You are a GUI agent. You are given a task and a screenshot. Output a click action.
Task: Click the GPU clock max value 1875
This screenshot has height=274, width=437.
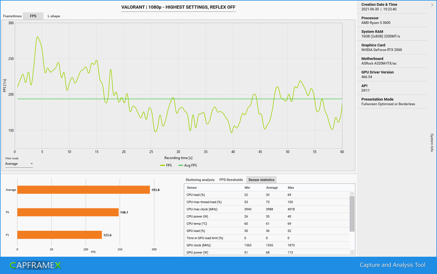click(291, 245)
